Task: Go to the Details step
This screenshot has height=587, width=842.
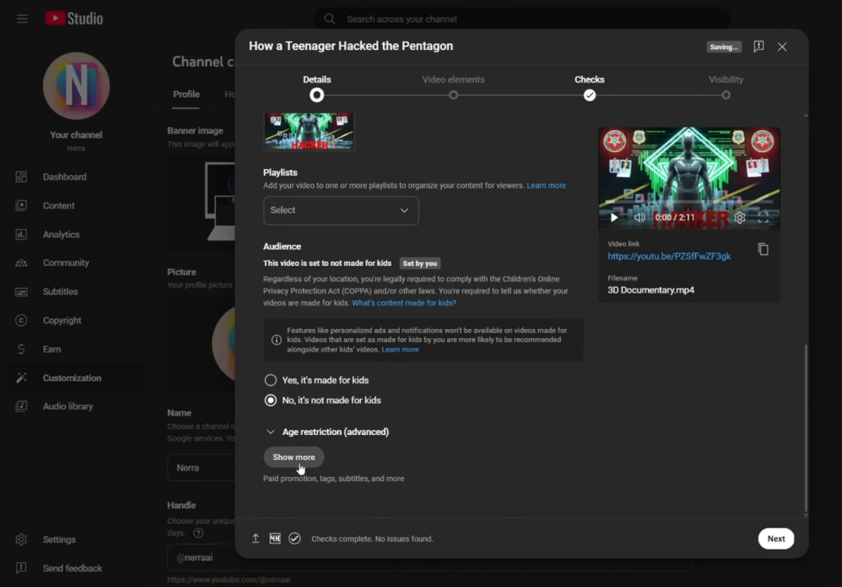Action: [x=317, y=87]
